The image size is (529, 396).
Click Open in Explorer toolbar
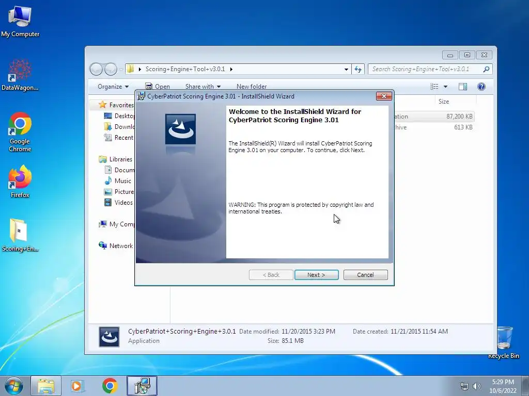tap(157, 87)
